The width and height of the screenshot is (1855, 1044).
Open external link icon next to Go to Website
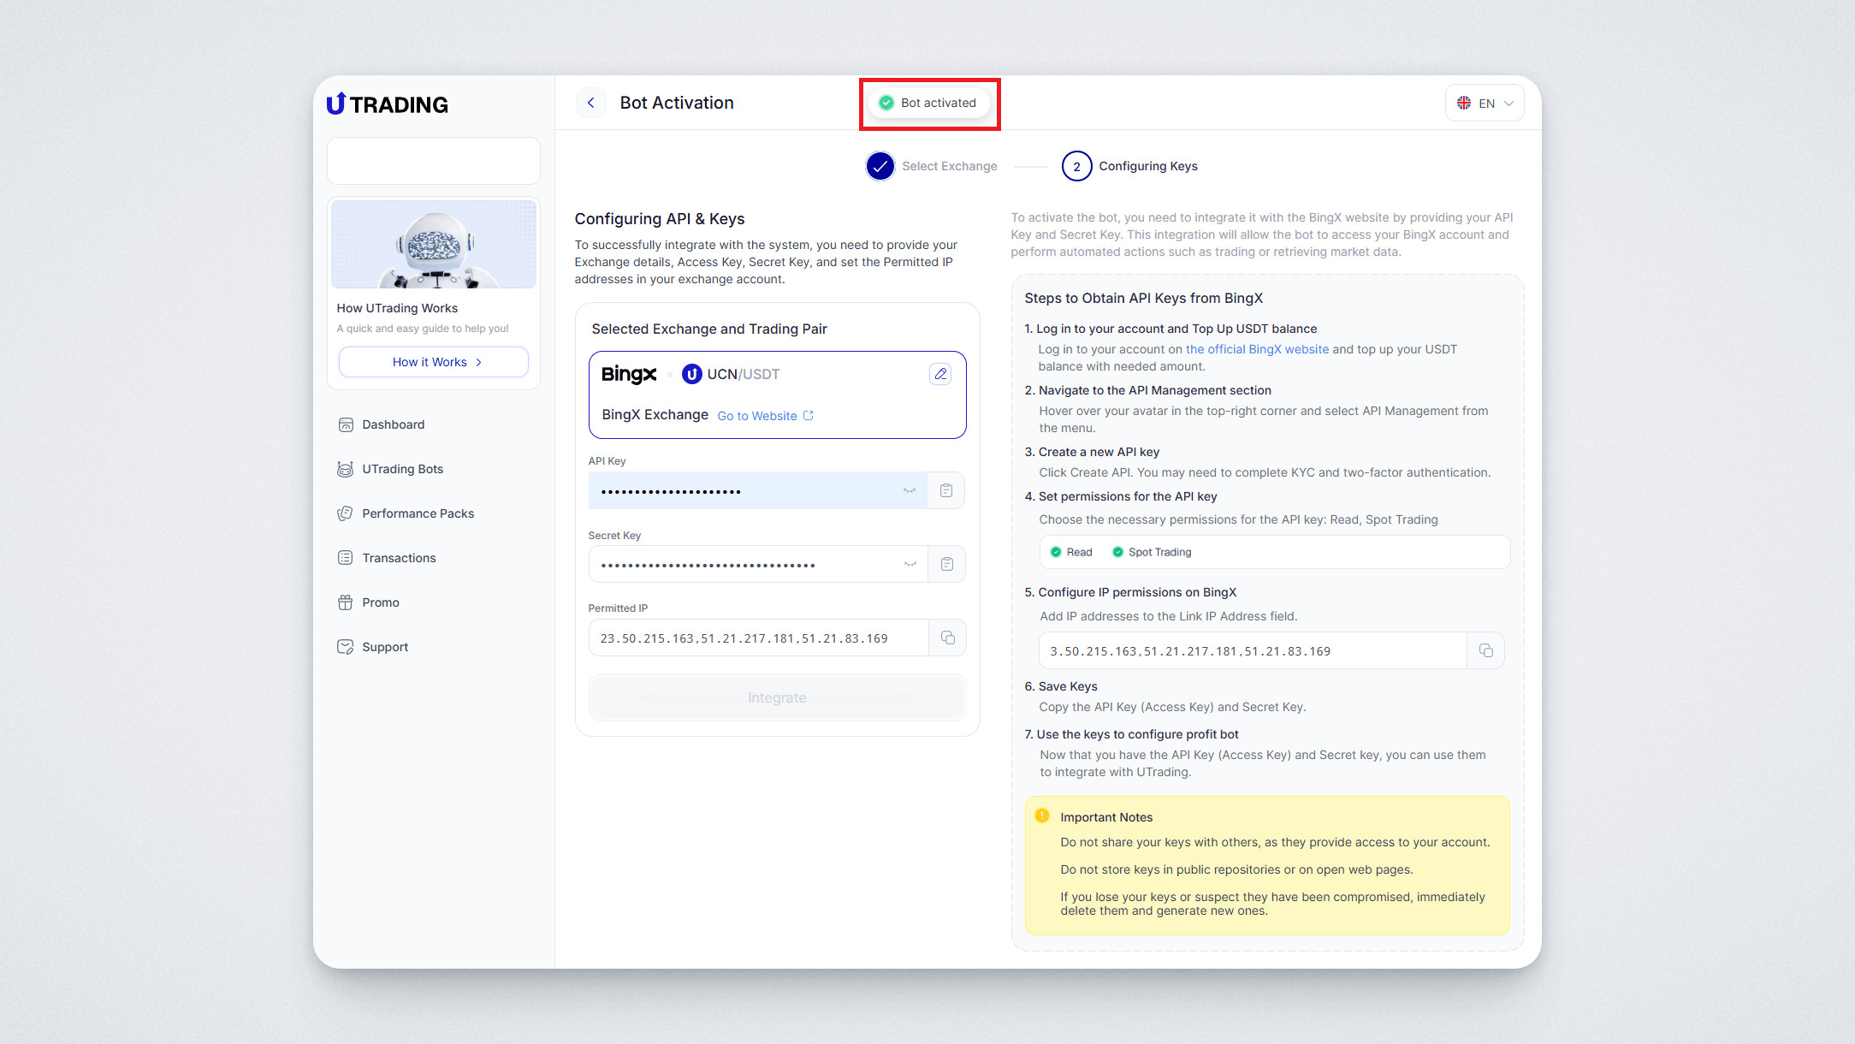[809, 416]
